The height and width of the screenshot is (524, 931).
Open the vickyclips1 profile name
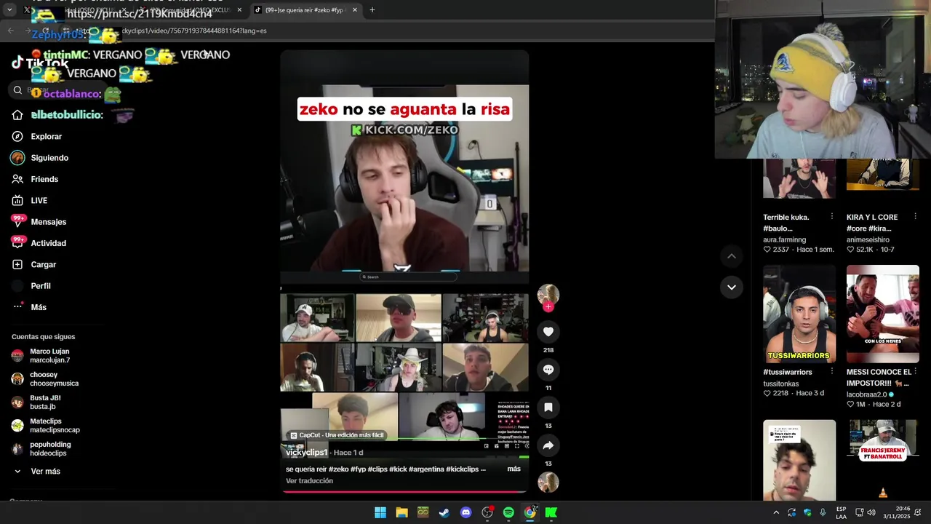click(x=306, y=453)
